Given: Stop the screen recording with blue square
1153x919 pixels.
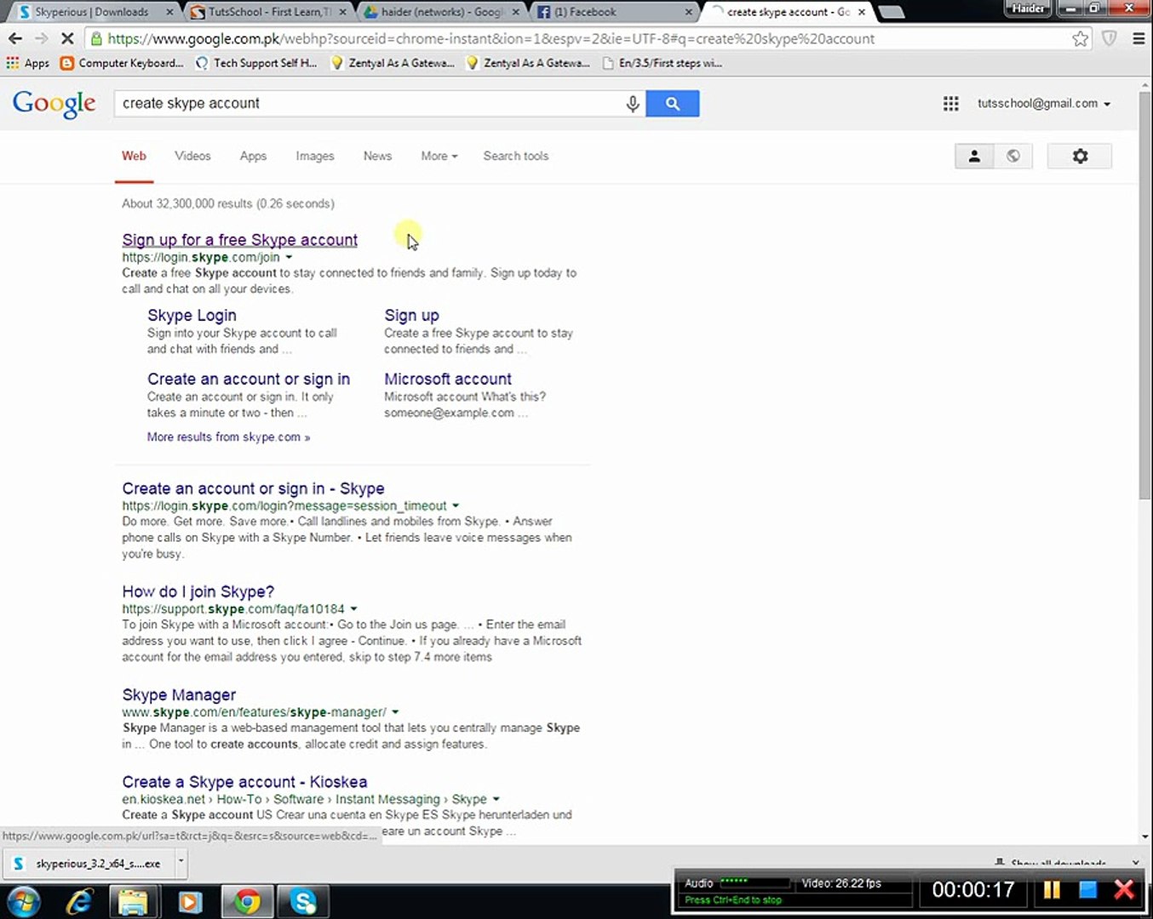Looking at the screenshot, I should [x=1087, y=890].
